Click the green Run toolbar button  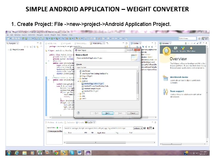[52, 38]
